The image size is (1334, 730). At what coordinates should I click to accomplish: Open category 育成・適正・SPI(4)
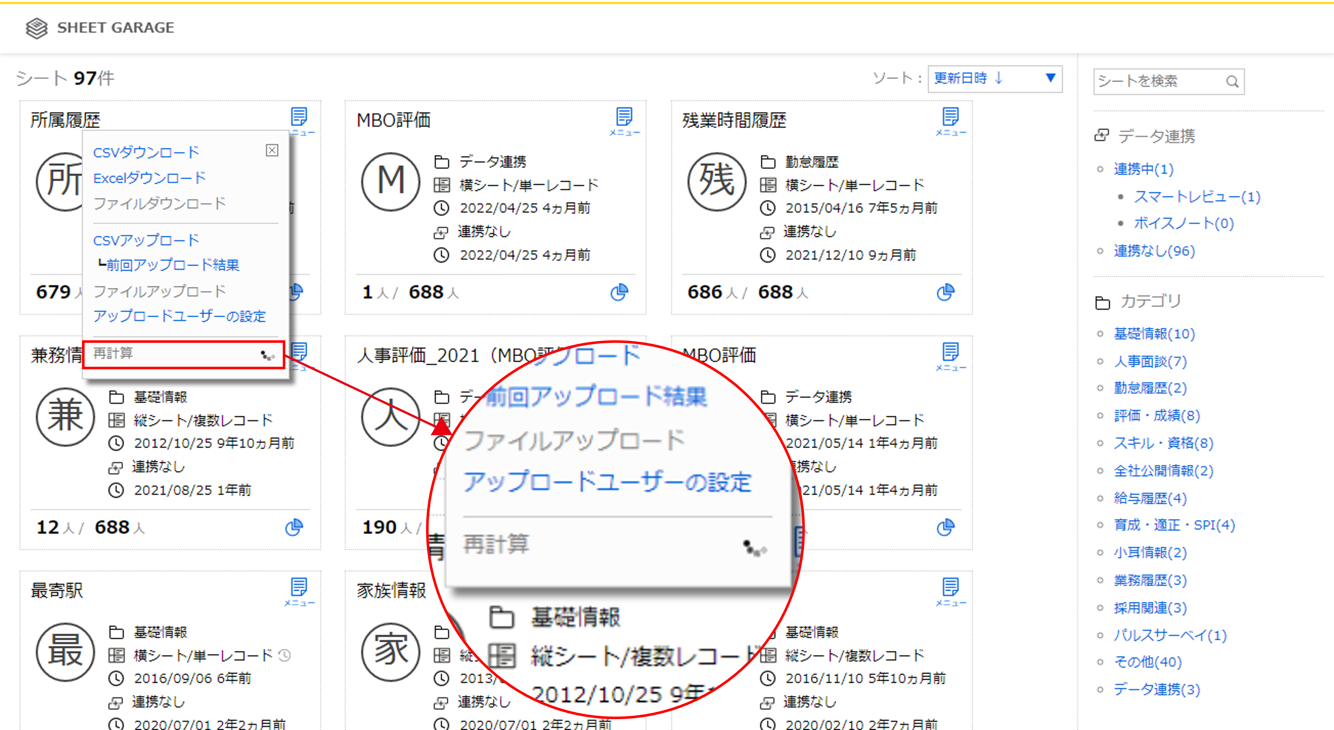coord(1174,525)
